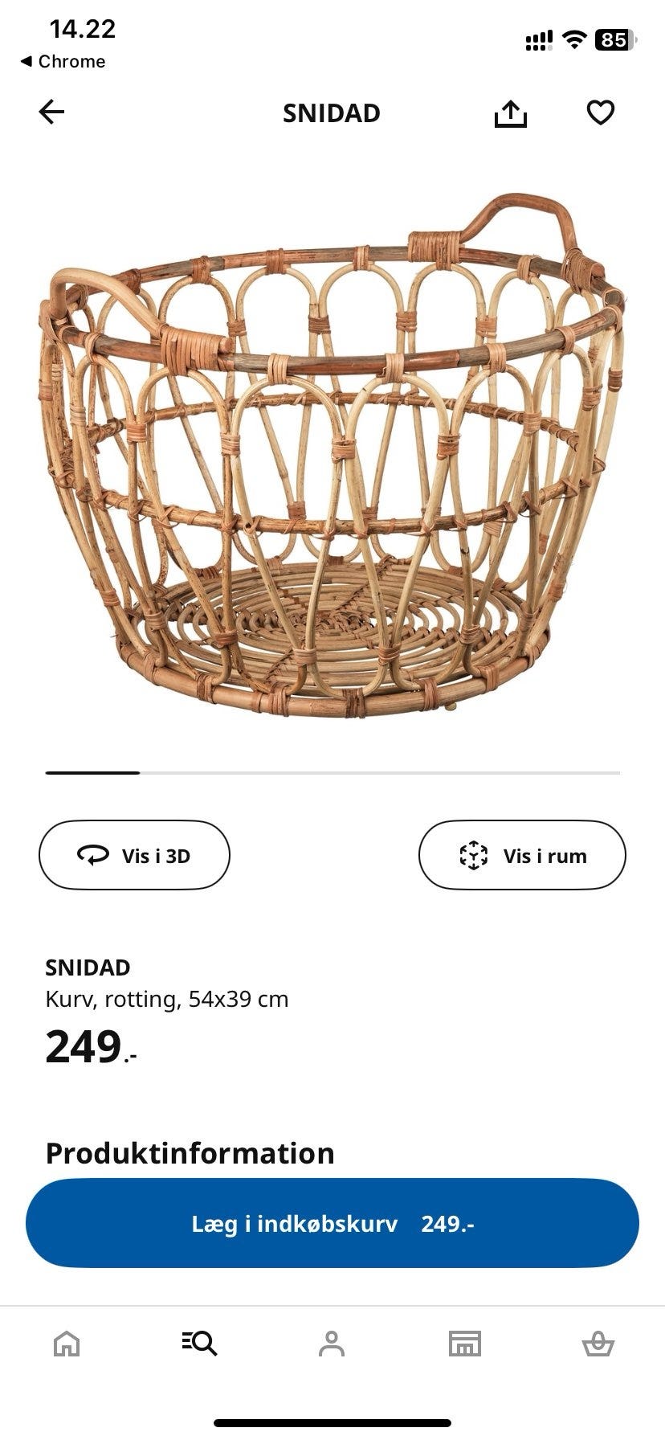The image size is (665, 1440).
Task: Open the share sheet icon
Action: coord(511,113)
